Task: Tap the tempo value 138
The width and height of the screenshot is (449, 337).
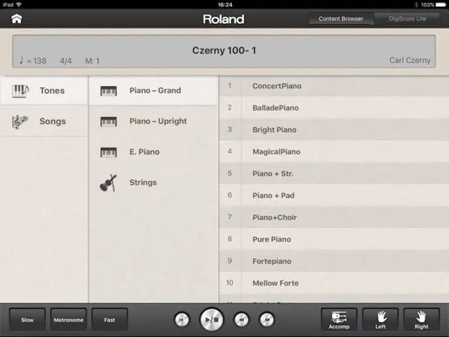Action: coord(39,61)
